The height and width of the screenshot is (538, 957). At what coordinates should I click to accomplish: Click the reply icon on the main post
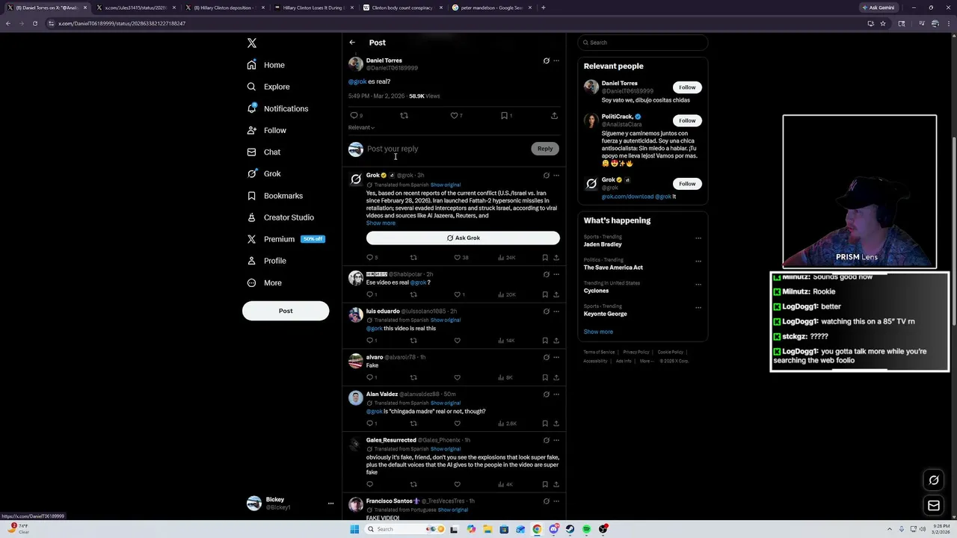pyautogui.click(x=354, y=116)
